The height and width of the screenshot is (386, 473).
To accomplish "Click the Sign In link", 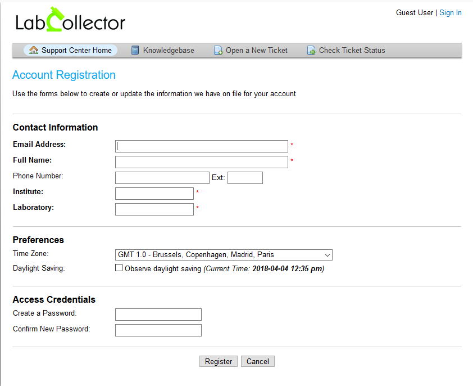I will pos(451,13).
